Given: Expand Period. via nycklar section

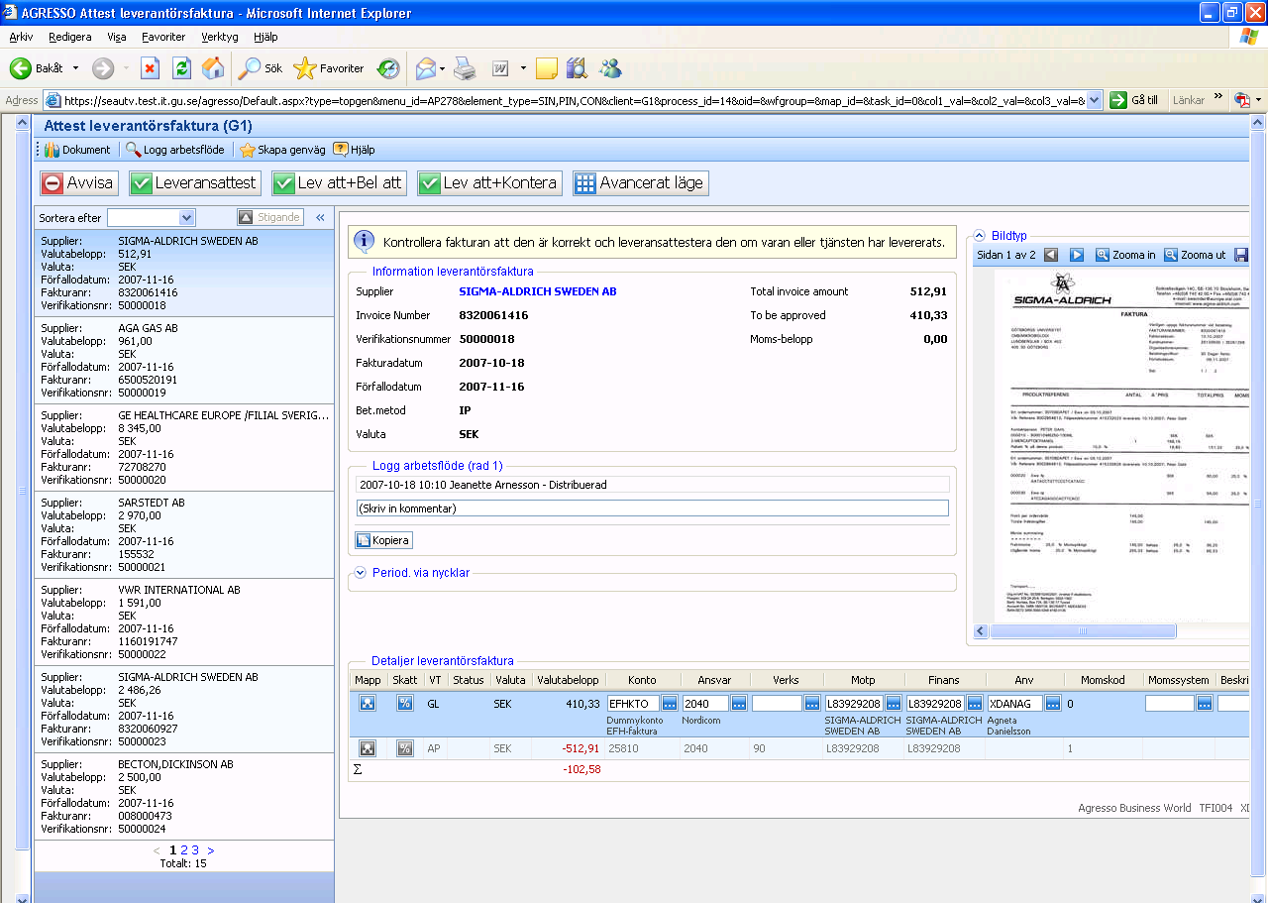Looking at the screenshot, I should tap(361, 573).
